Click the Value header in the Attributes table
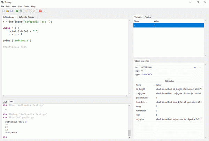209x141 pixels. click(x=178, y=85)
